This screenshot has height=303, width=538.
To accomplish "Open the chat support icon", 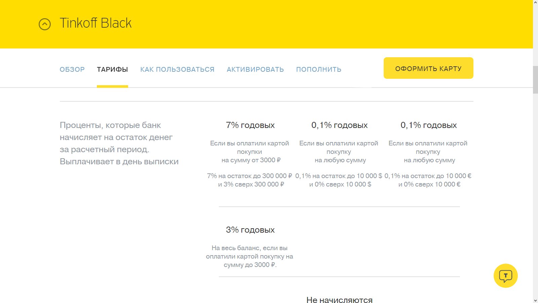I will pos(505,276).
